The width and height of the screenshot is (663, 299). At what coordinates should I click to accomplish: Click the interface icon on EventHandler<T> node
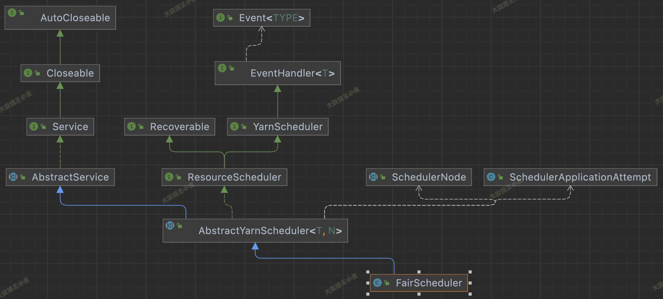point(222,68)
